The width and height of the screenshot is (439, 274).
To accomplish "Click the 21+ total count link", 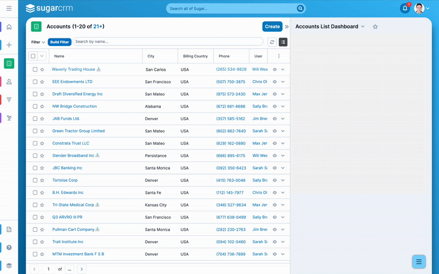I will [98, 26].
